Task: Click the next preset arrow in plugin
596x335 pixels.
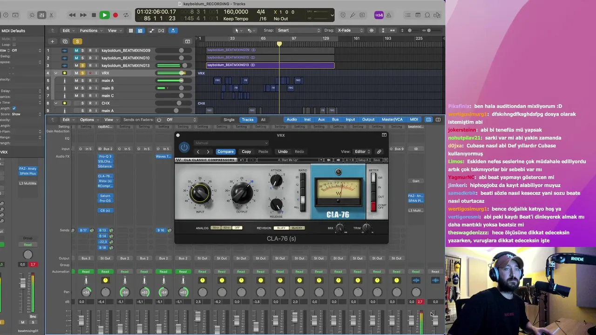Action: pos(208,152)
